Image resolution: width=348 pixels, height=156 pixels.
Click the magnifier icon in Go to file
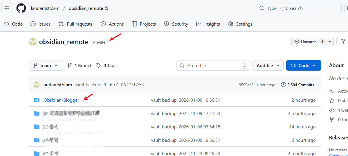click(182, 66)
